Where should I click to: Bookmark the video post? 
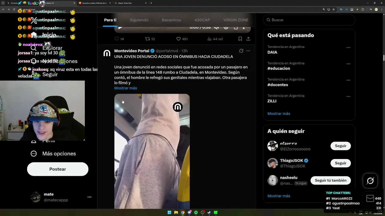point(240,39)
